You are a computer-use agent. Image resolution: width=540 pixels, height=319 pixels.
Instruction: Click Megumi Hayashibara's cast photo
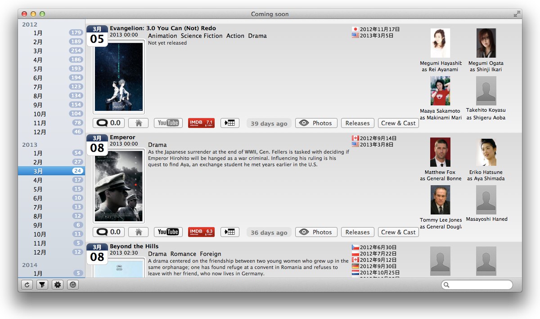pos(440,43)
